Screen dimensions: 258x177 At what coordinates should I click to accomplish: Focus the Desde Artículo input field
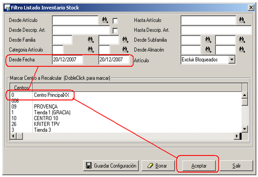tap(76, 20)
